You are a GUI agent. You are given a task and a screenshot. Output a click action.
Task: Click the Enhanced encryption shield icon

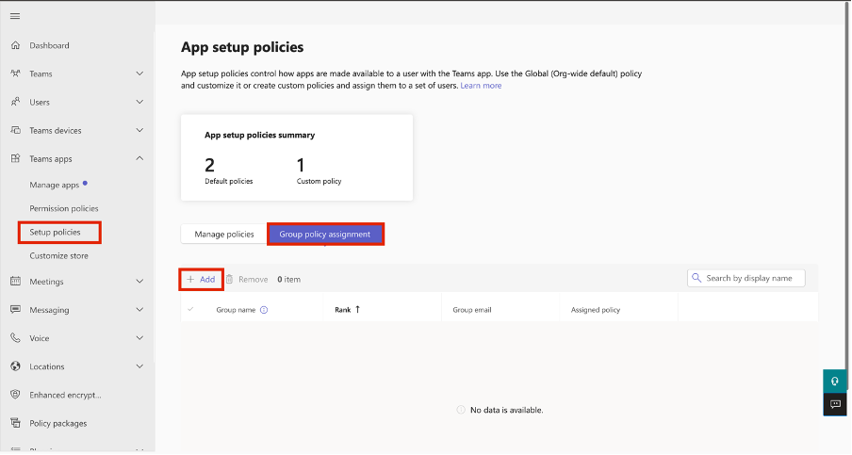click(15, 394)
